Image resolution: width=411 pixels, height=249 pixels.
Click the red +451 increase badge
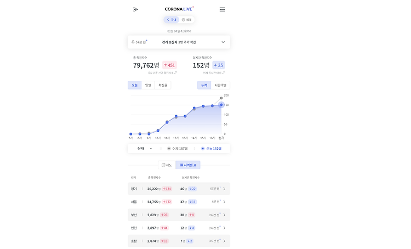pyautogui.click(x=169, y=65)
